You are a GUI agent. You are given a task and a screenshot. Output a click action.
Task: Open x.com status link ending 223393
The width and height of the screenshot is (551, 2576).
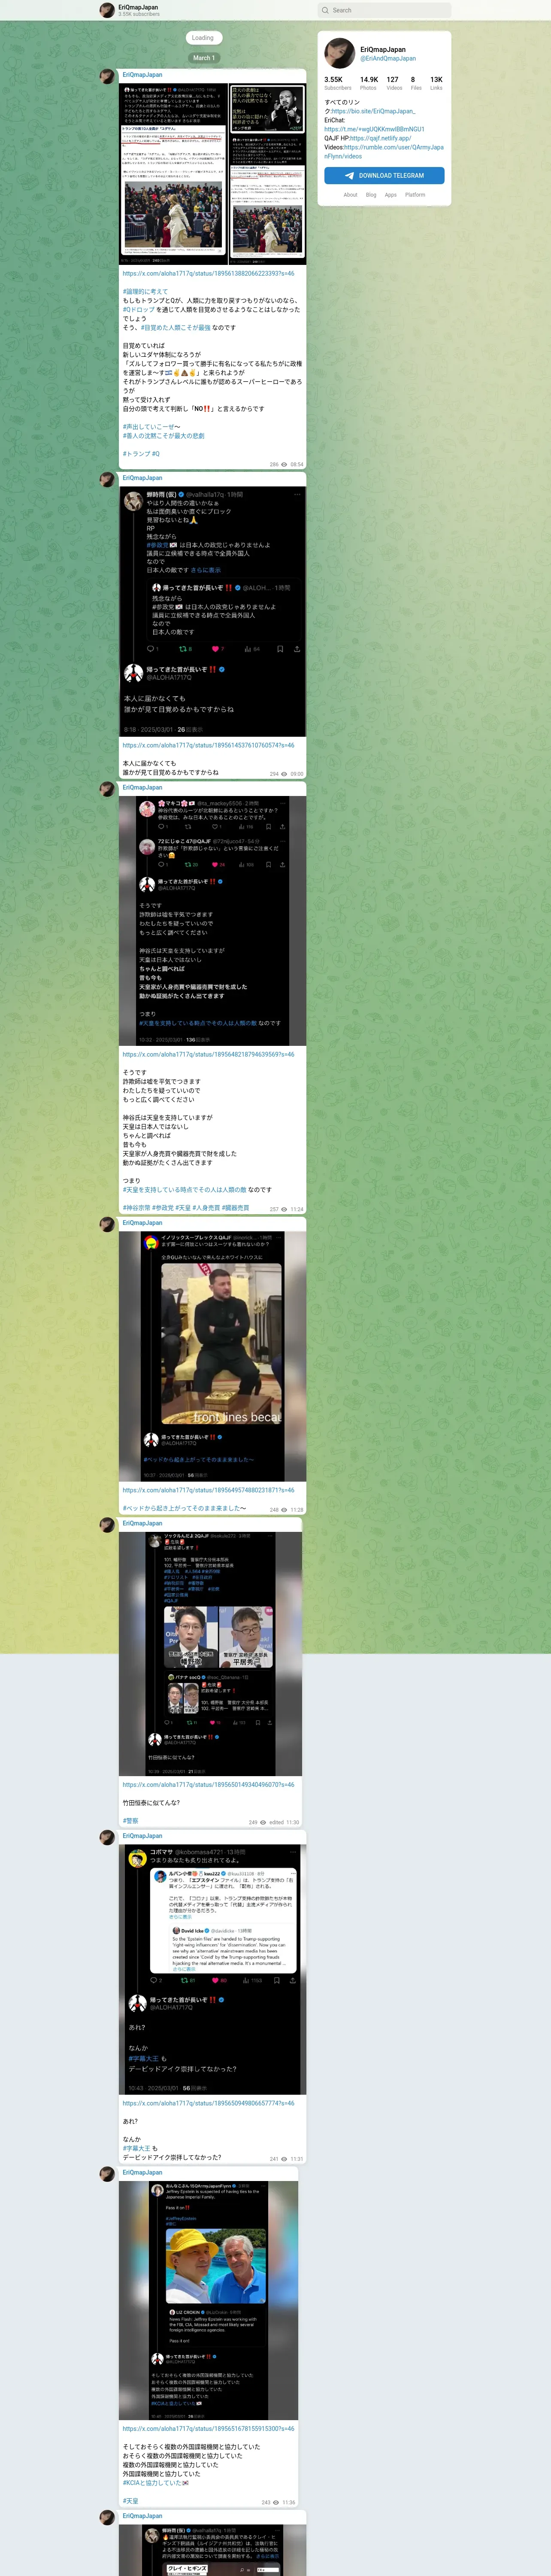208,273
